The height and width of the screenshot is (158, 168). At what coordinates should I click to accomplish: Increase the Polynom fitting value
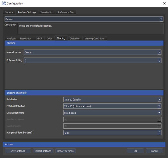[159, 59]
